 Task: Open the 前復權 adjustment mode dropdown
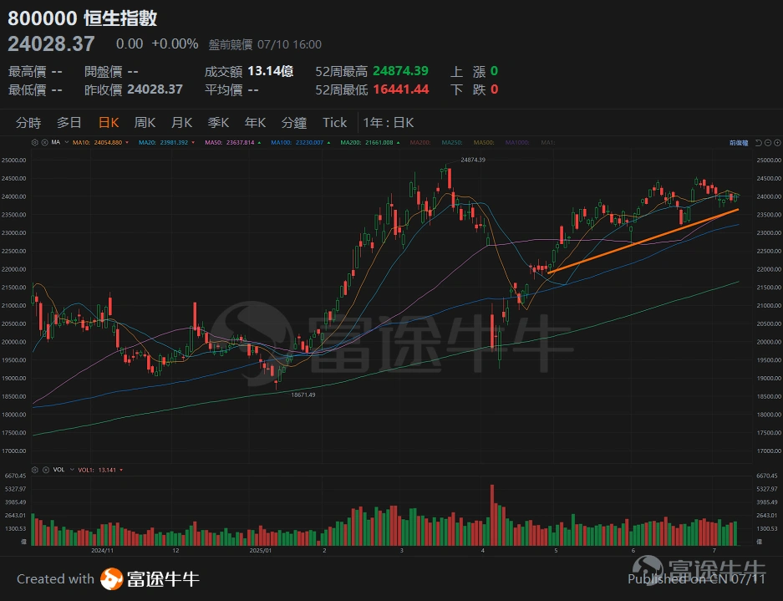(739, 142)
